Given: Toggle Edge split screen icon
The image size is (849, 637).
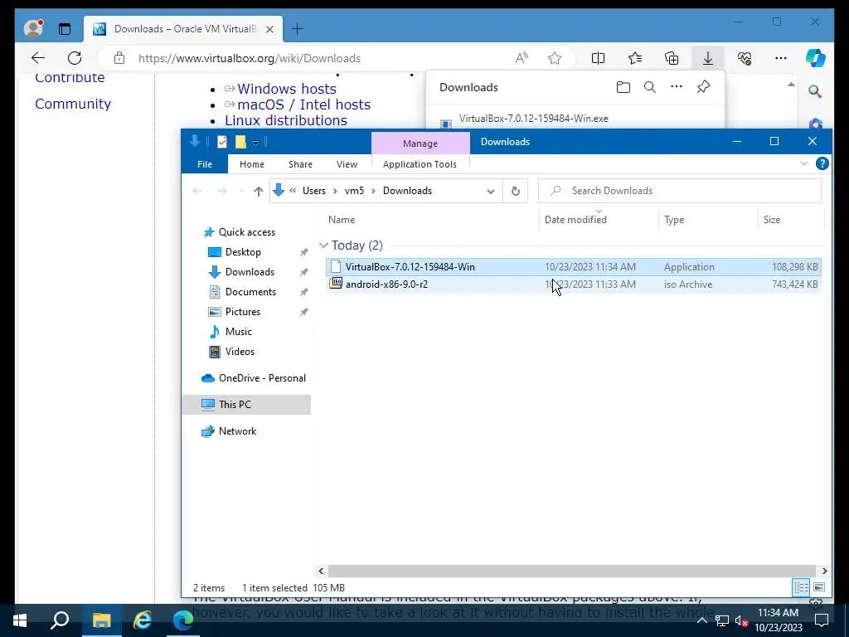Looking at the screenshot, I should pyautogui.click(x=598, y=58).
